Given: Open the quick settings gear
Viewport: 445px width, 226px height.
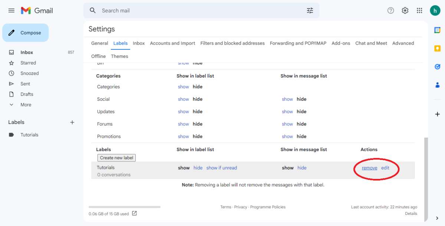Looking at the screenshot, I should (x=405, y=10).
